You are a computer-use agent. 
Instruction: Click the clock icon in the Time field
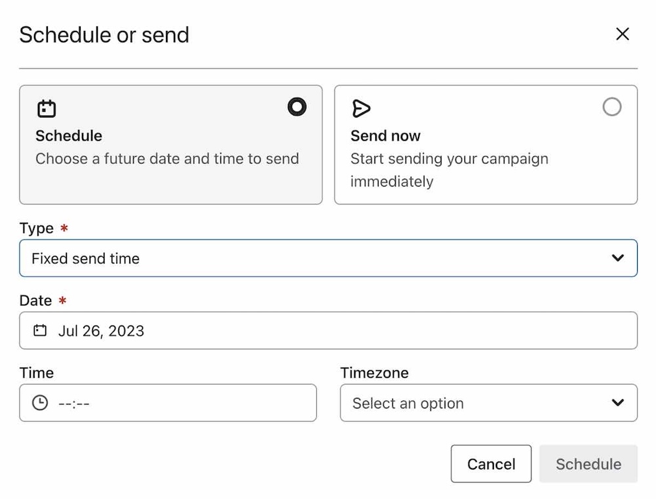(41, 402)
